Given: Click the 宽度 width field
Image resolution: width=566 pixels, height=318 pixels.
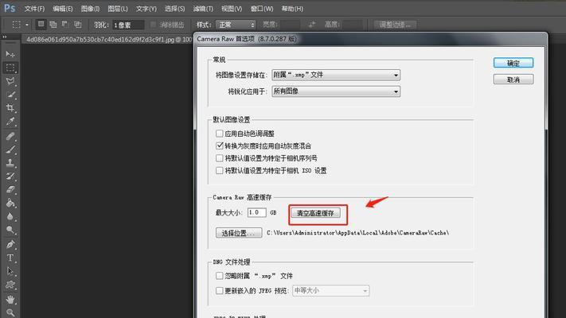Looking at the screenshot, I should (x=291, y=25).
